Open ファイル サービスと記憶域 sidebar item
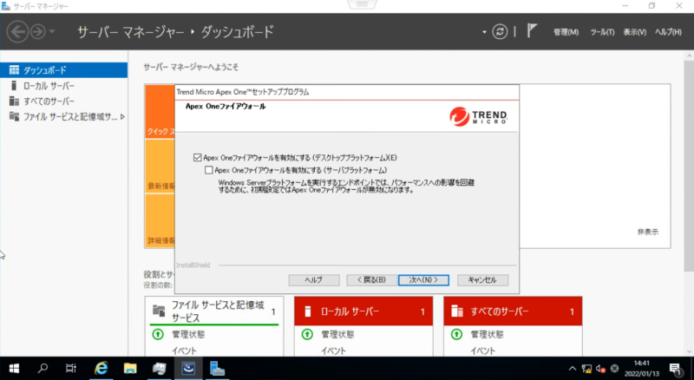This screenshot has width=694, height=380. [63, 116]
